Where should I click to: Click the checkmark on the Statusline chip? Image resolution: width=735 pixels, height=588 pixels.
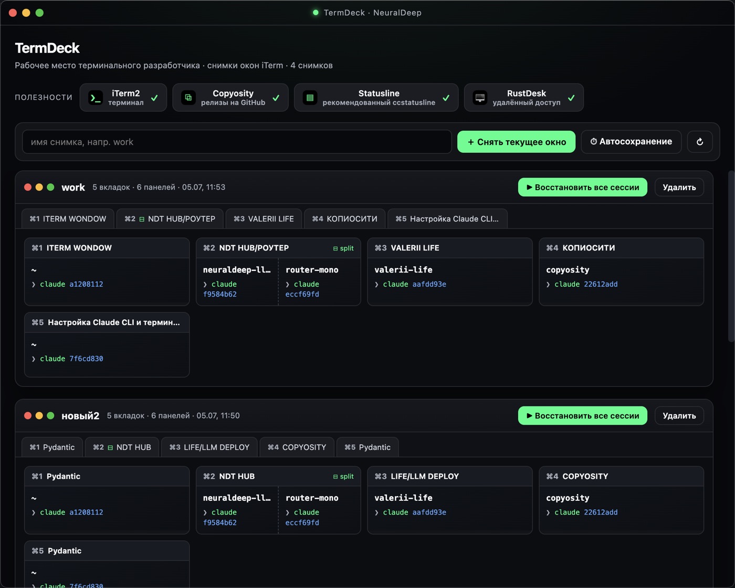click(x=446, y=98)
